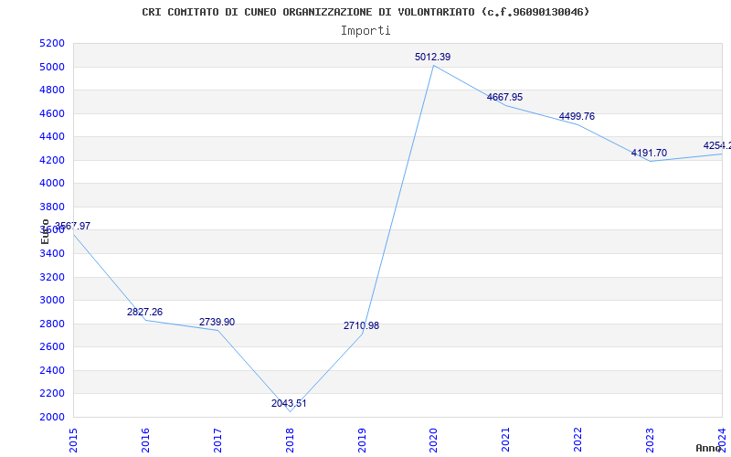Select the 5012.39 data label
This screenshot has width=731, height=457.
pos(432,58)
